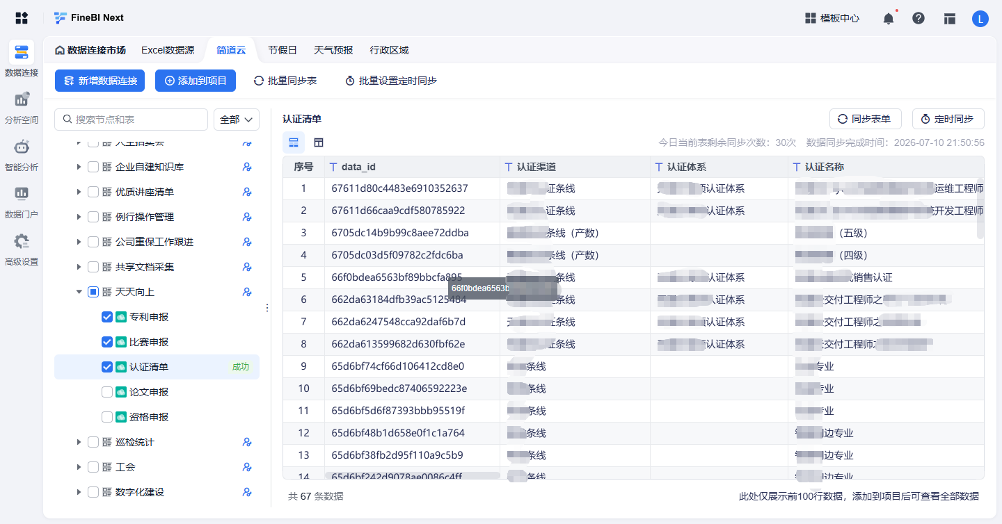Click text type icon of 认证渠道 column
Screen dimensions: 1002x524
click(x=509, y=167)
